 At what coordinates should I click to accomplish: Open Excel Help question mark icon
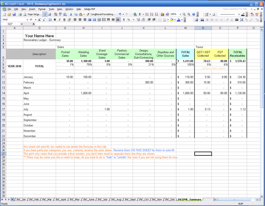194,15
